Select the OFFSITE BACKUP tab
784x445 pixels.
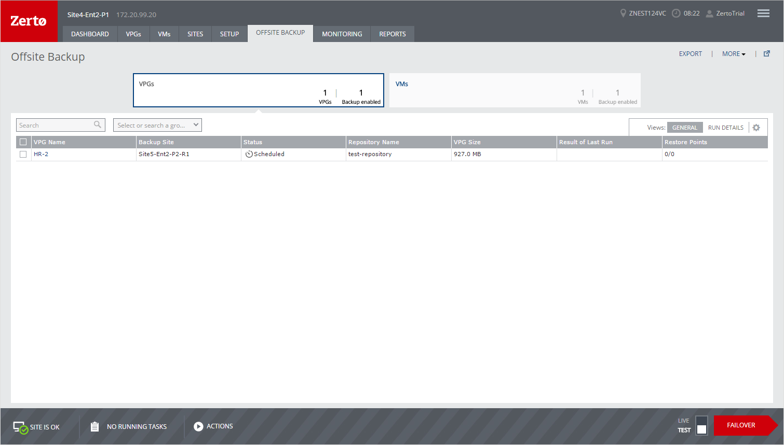(280, 33)
